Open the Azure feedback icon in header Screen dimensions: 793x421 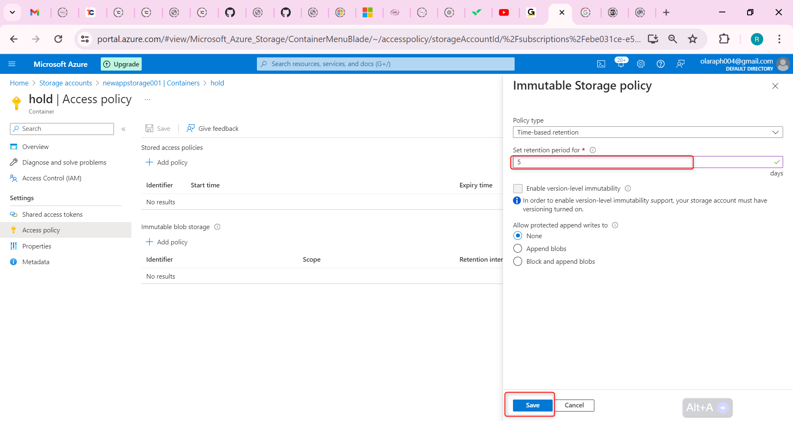tap(680, 64)
